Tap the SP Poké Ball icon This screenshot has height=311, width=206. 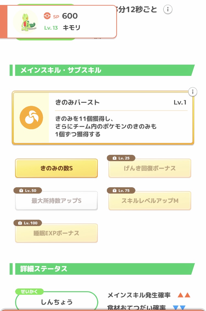click(47, 16)
